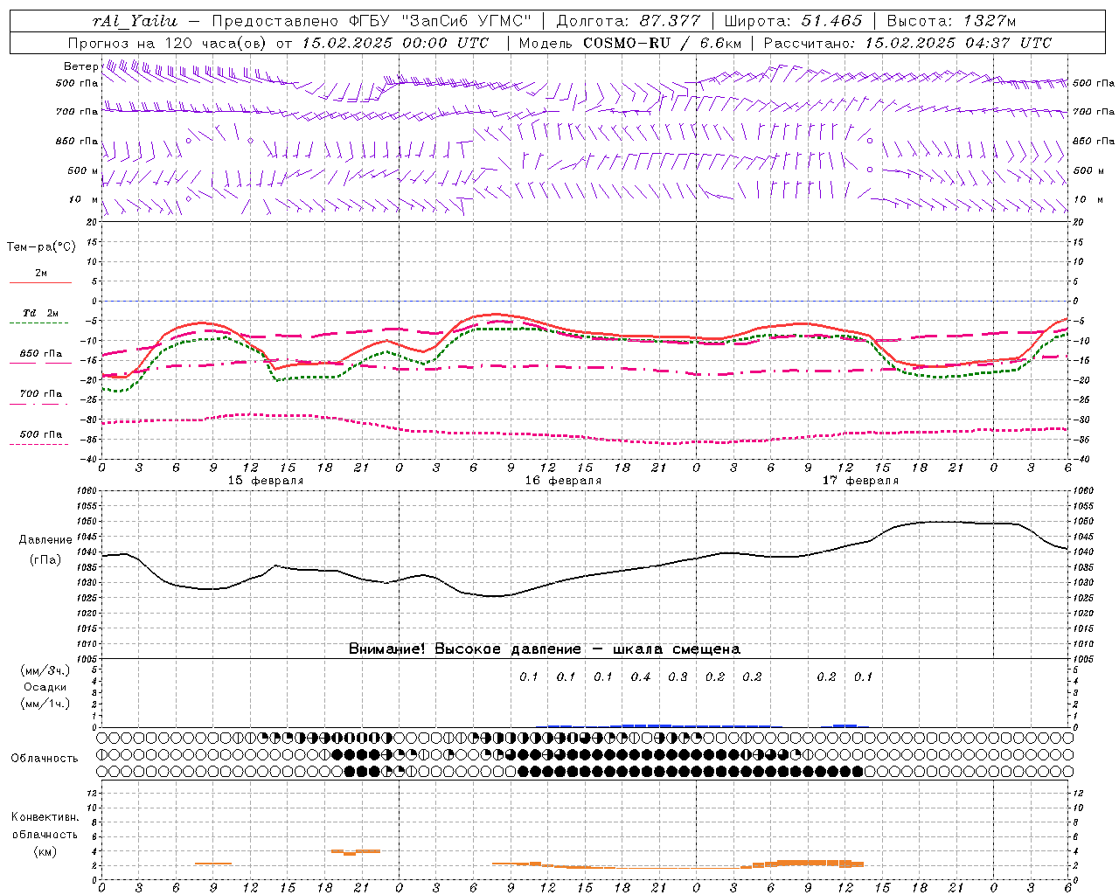
Task: Click the dash-dot line sample under 700 гПа legend
Action: click(x=40, y=404)
